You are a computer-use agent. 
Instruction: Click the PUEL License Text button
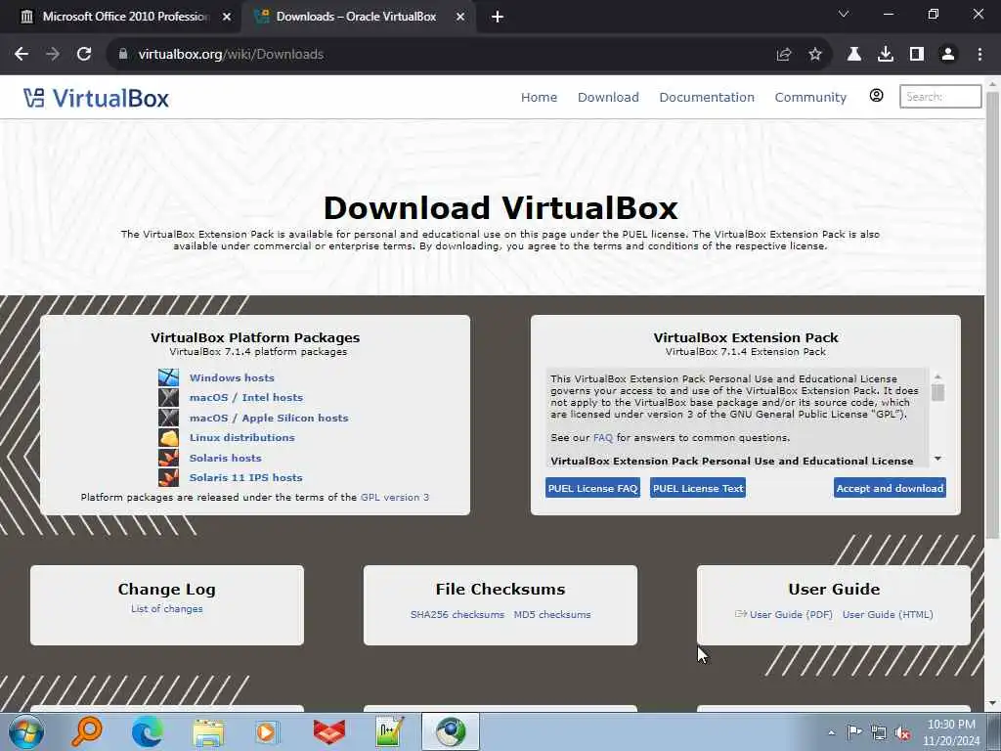click(698, 488)
